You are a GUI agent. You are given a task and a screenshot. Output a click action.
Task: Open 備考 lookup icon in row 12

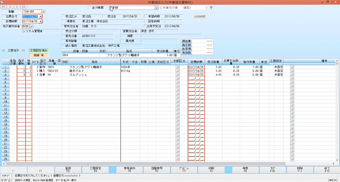pyautogui.click(x=292, y=109)
